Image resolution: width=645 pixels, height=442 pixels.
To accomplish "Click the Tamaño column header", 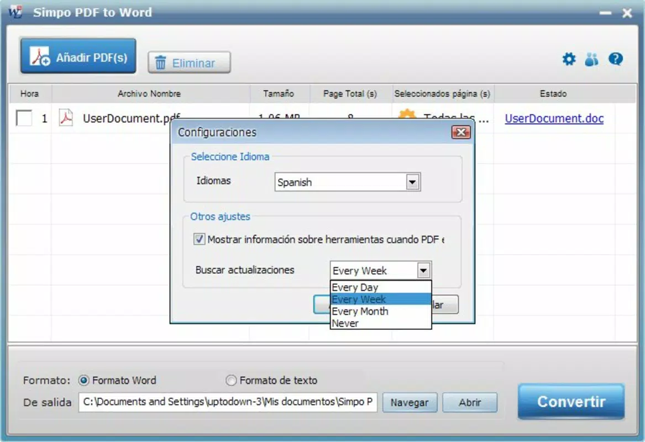I will pos(279,93).
